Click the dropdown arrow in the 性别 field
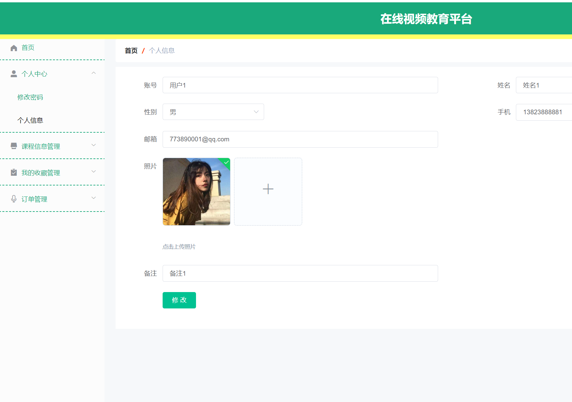 pos(256,112)
